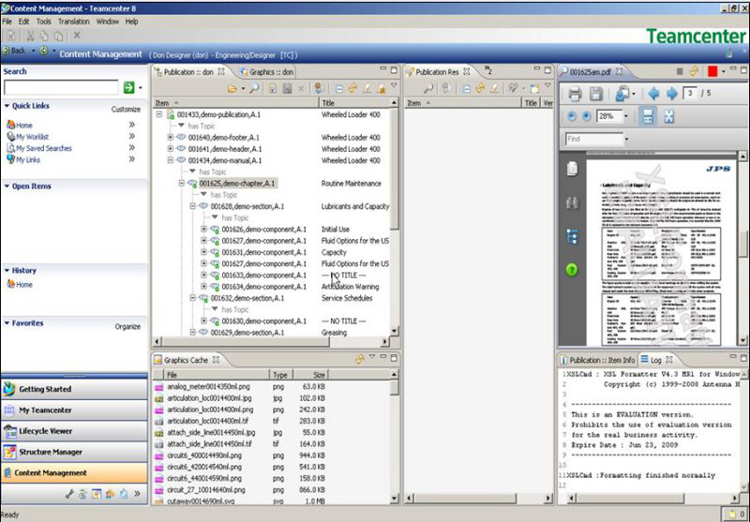
Task: Select the Log tab
Action: coord(656,360)
